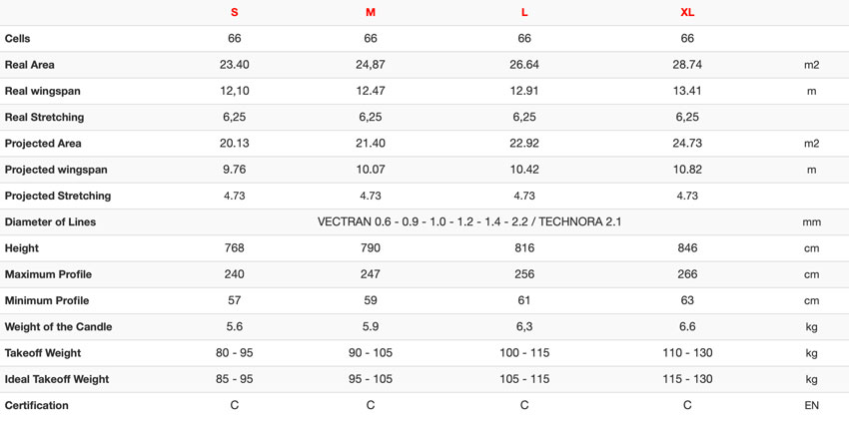The height and width of the screenshot is (422, 849).
Task: Select the Projected Area row label
Action: (43, 144)
